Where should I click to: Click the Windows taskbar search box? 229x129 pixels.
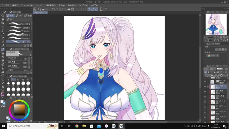(33, 126)
